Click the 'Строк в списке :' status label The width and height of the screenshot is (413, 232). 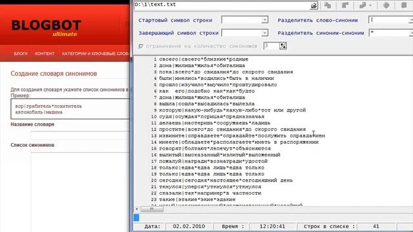[x=329, y=226]
